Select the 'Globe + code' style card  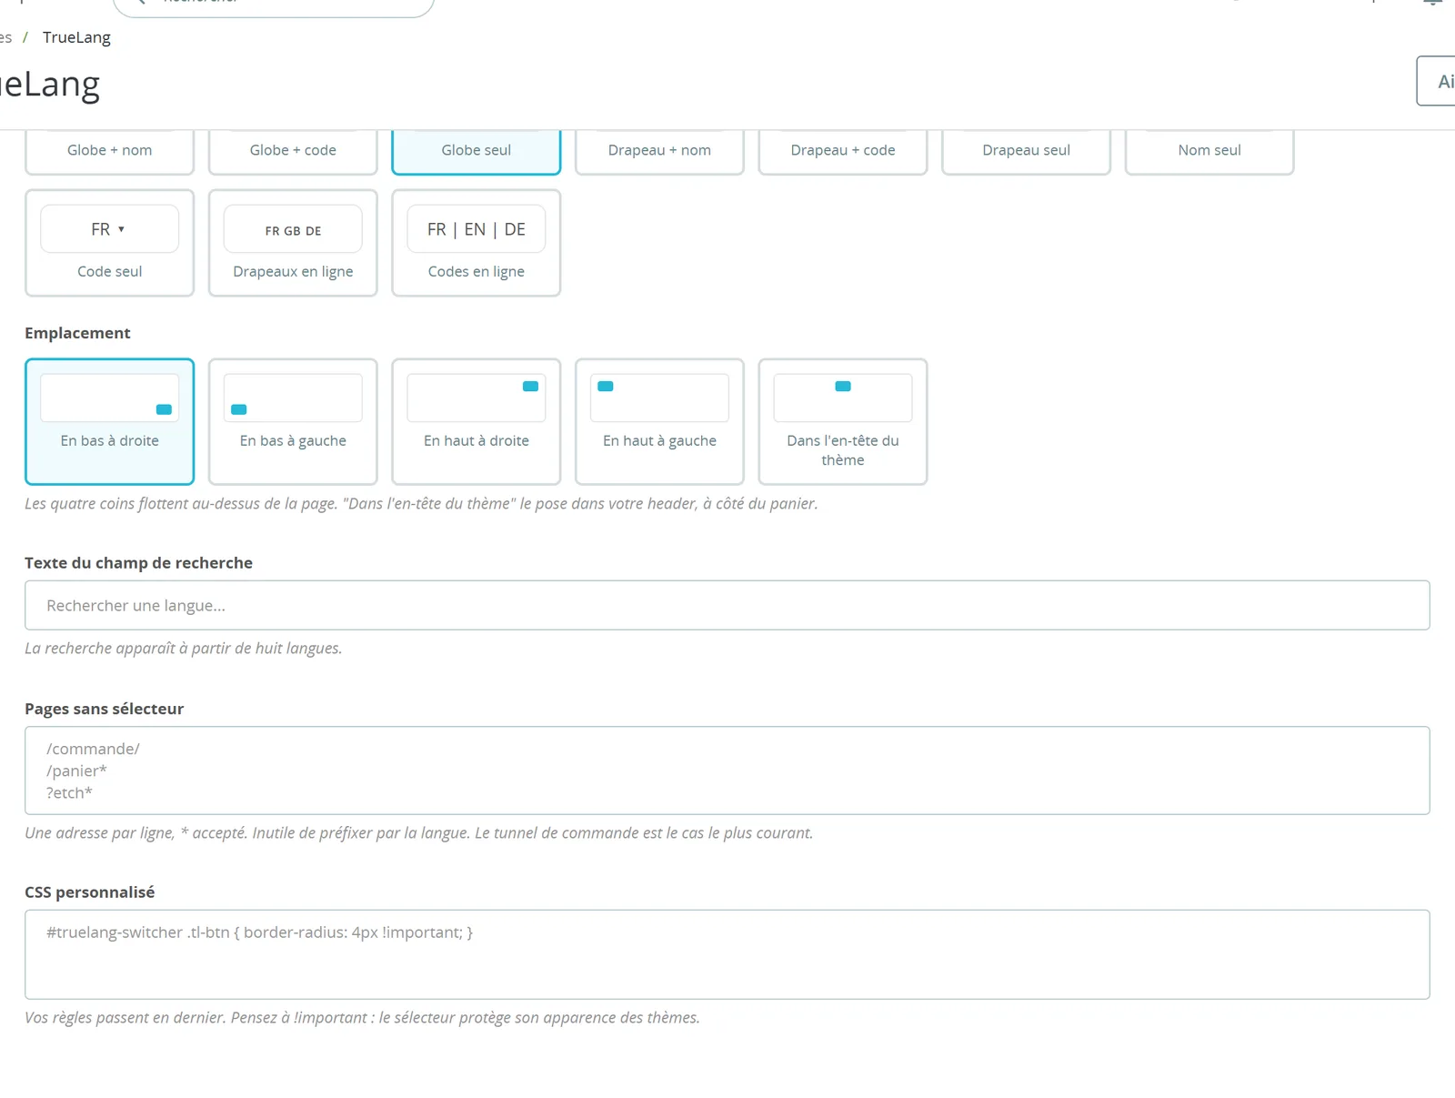pyautogui.click(x=293, y=151)
